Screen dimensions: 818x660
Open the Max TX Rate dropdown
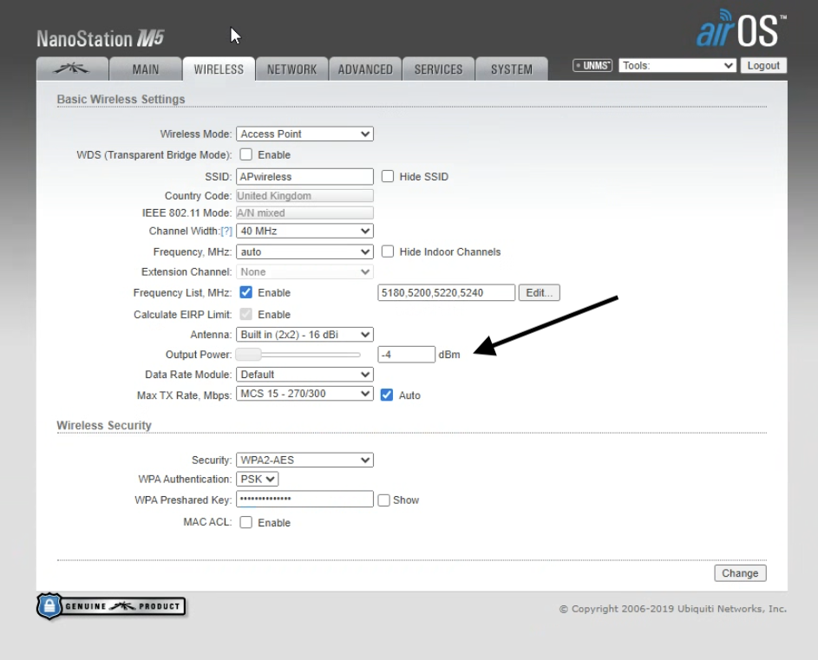pos(304,394)
